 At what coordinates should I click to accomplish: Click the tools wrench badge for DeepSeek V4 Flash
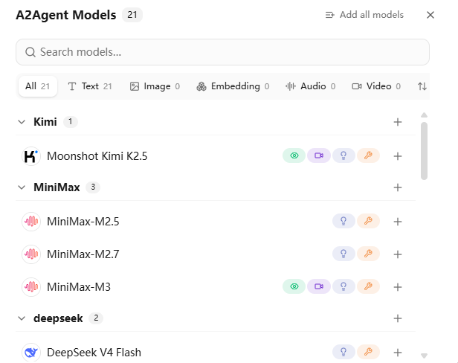(x=368, y=352)
